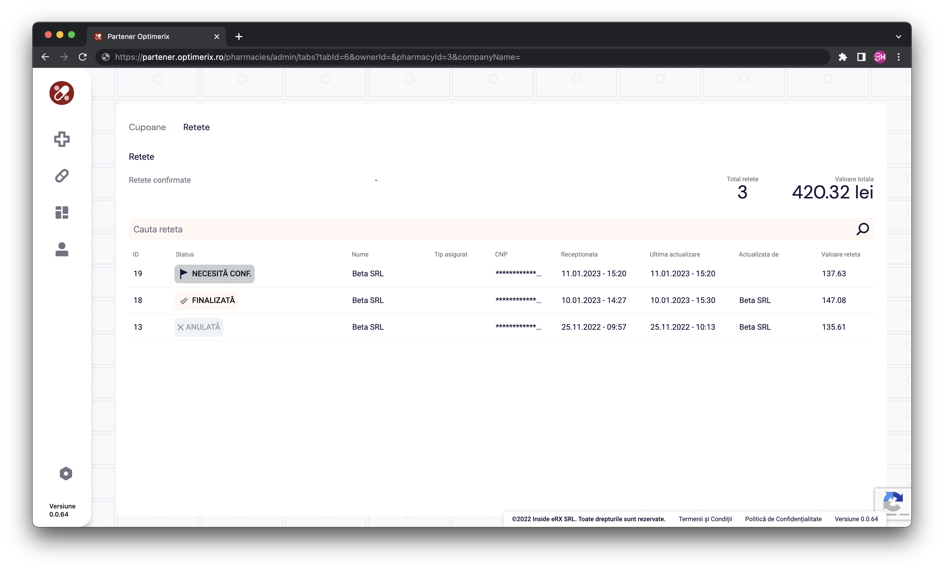Click the masked CNP in row 18
The height and width of the screenshot is (570, 944).
click(518, 300)
